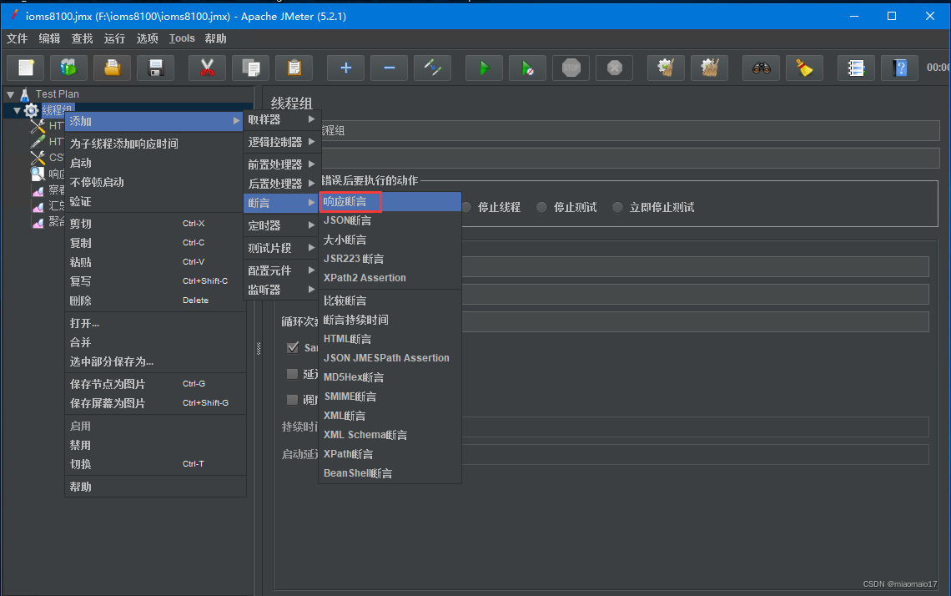The image size is (951, 596).
Task: Click the Toggle enable/disable icon
Action: pyautogui.click(x=432, y=68)
